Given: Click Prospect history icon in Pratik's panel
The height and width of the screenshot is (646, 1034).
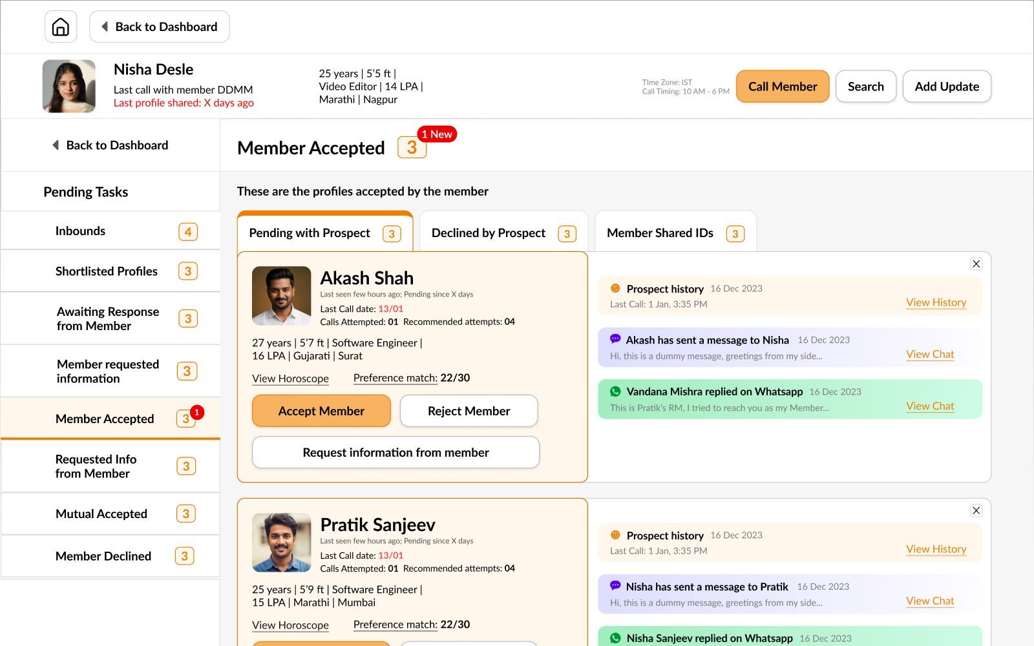Looking at the screenshot, I should point(615,535).
